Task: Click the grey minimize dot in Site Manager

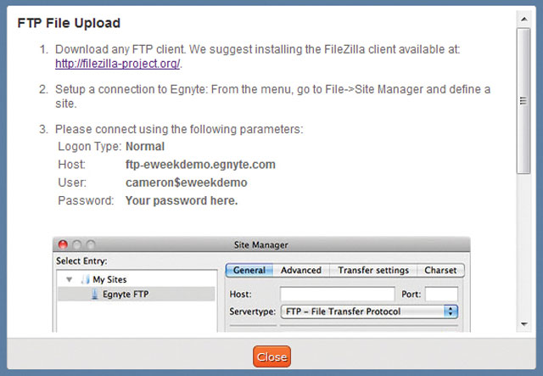Action: point(76,244)
